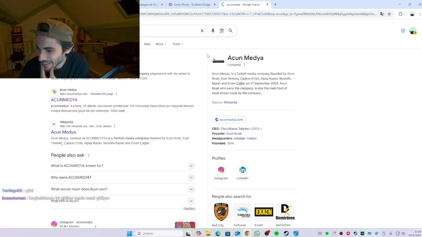Open Acun Medya Instagram profile icon
The height and width of the screenshot is (237, 422).
tap(221, 170)
